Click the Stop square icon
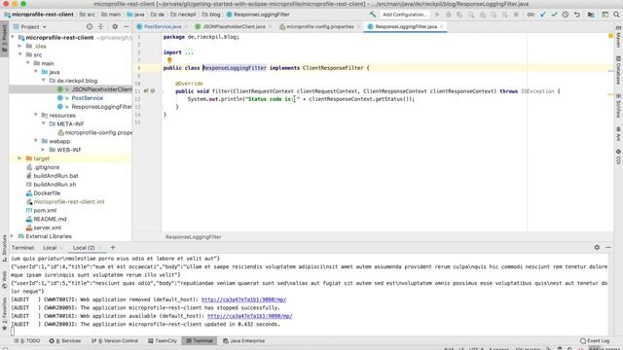The height and width of the screenshot is (350, 623). click(516, 15)
